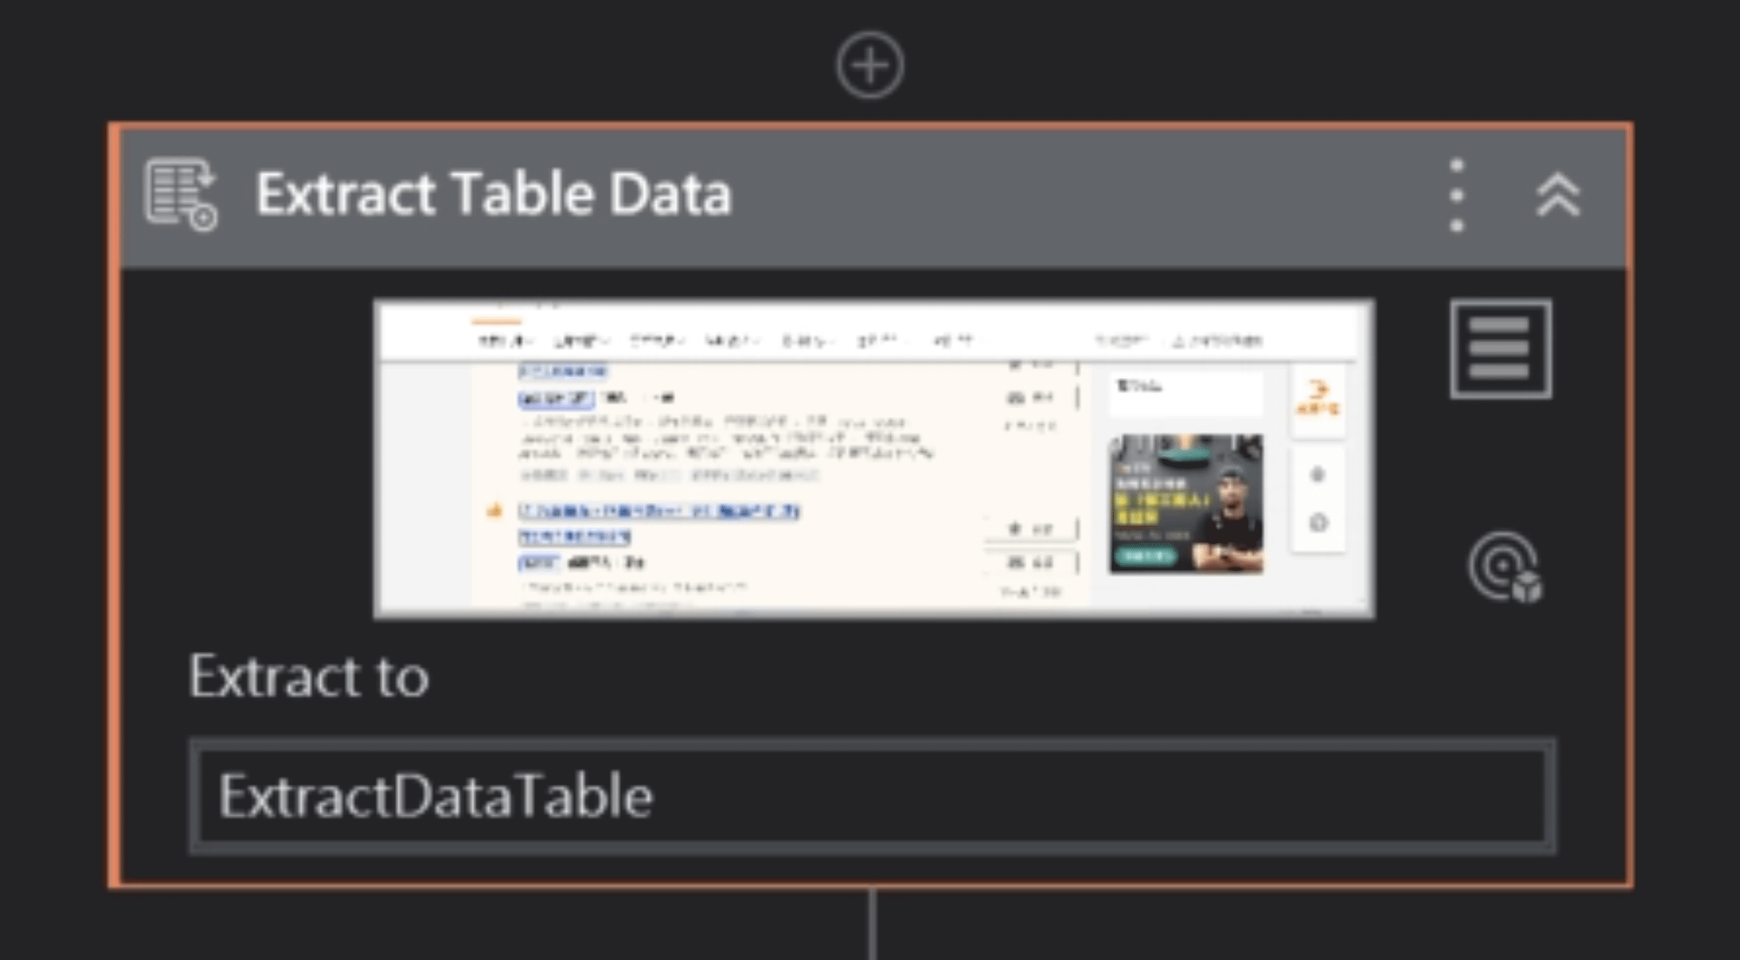Click the orange-underlined first nav tab in preview
1740x960 pixels.
click(501, 340)
